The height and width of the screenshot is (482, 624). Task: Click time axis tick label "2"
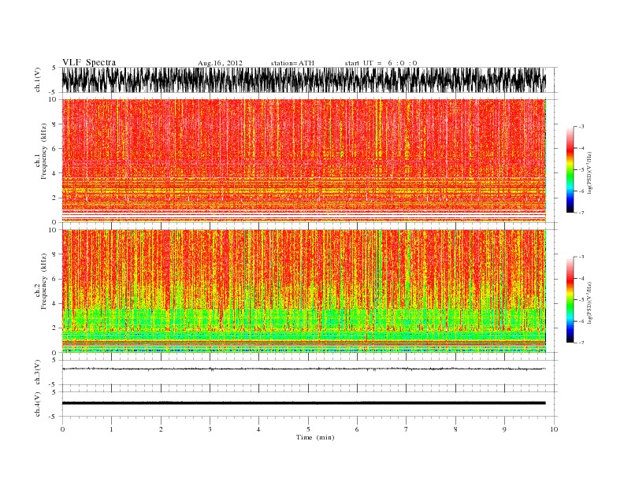tap(161, 429)
